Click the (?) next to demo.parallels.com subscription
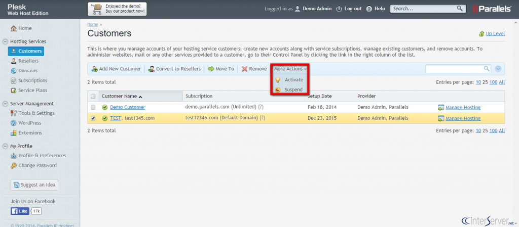 tap(261, 107)
